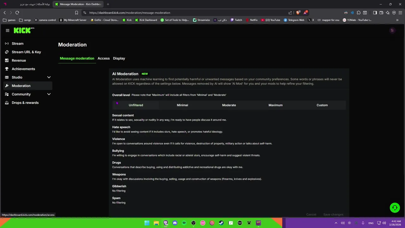Open the Twitch bookmark
Screen dimensions: 405x228
236,20
